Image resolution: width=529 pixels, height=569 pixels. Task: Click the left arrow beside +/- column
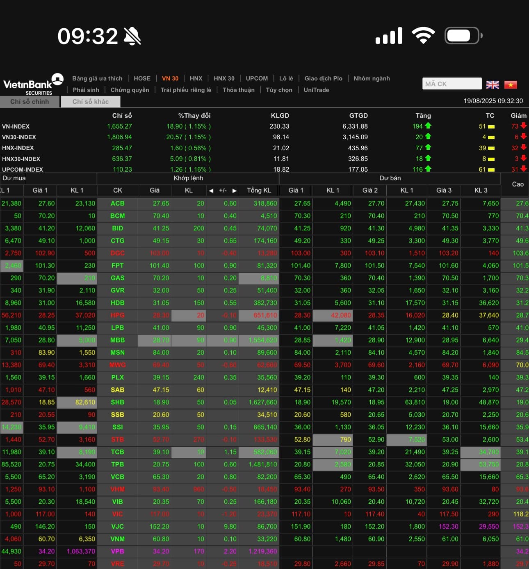[211, 190]
